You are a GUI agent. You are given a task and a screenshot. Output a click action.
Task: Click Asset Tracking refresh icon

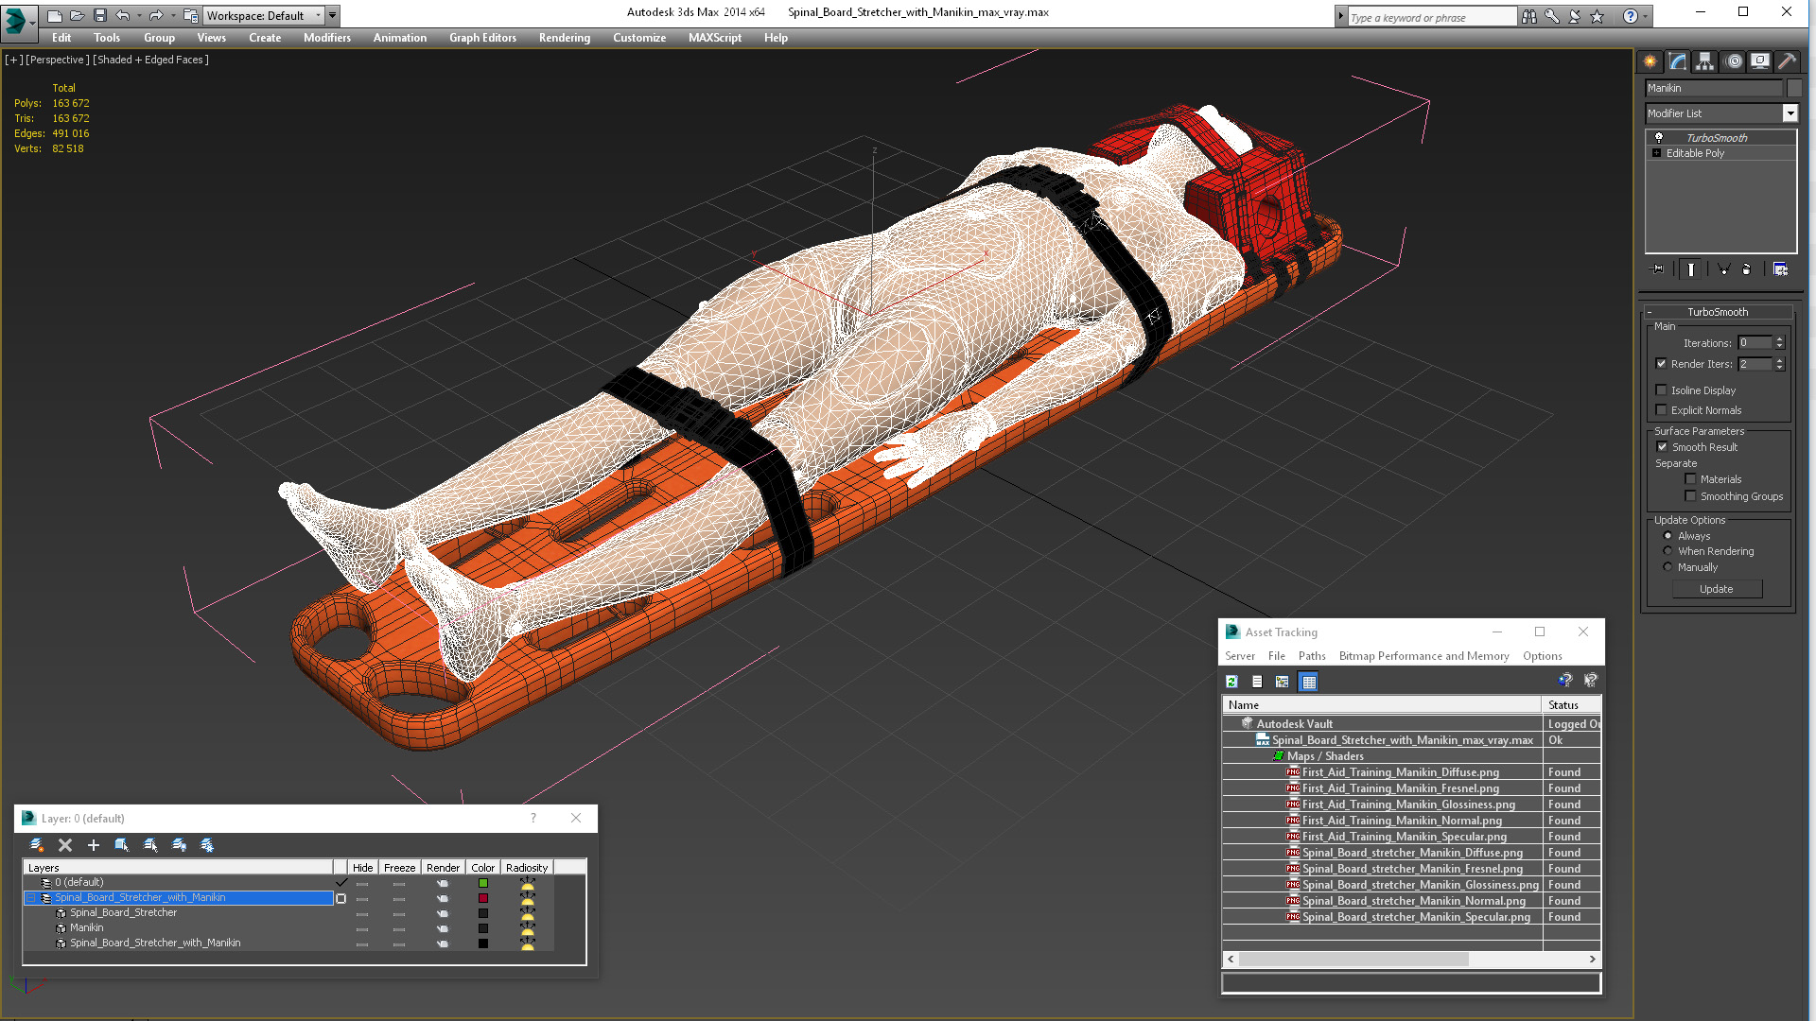click(x=1231, y=682)
